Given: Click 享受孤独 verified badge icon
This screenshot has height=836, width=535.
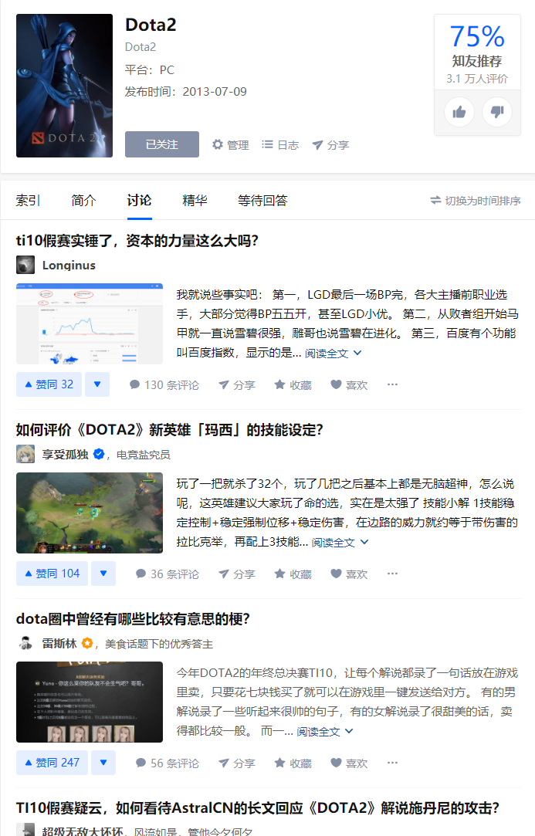Looking at the screenshot, I should point(99,454).
